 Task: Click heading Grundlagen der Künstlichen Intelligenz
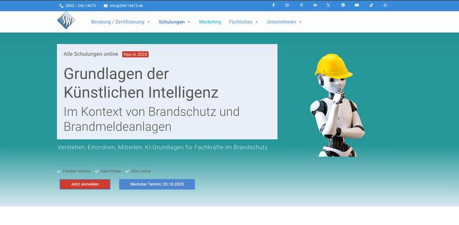point(141,83)
